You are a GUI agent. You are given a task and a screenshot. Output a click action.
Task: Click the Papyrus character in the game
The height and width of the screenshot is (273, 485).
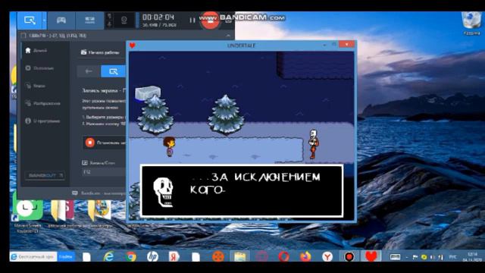coord(313,144)
